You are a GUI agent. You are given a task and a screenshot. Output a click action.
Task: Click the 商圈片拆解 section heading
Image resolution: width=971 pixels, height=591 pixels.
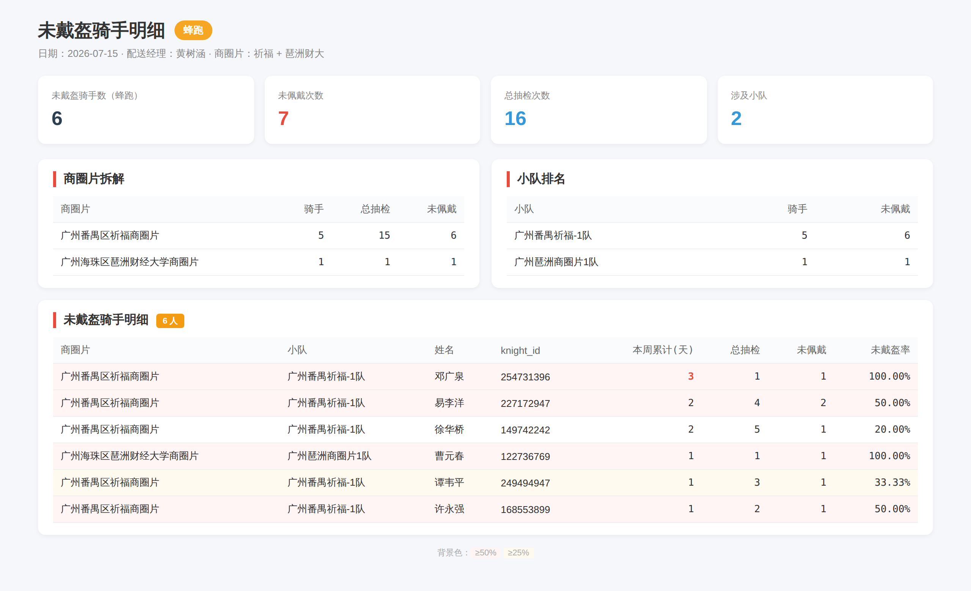pos(94,179)
